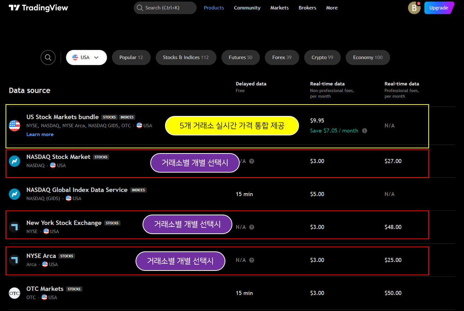The width and height of the screenshot is (464, 311).
Task: Open the More menu
Action: 332,8
